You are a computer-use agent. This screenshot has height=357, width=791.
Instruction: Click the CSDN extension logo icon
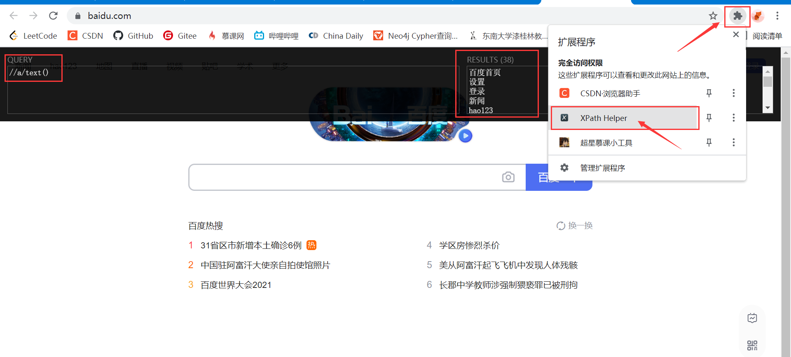[564, 93]
